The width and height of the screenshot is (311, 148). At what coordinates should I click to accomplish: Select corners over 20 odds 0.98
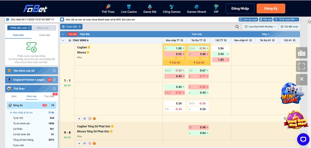(199, 127)
